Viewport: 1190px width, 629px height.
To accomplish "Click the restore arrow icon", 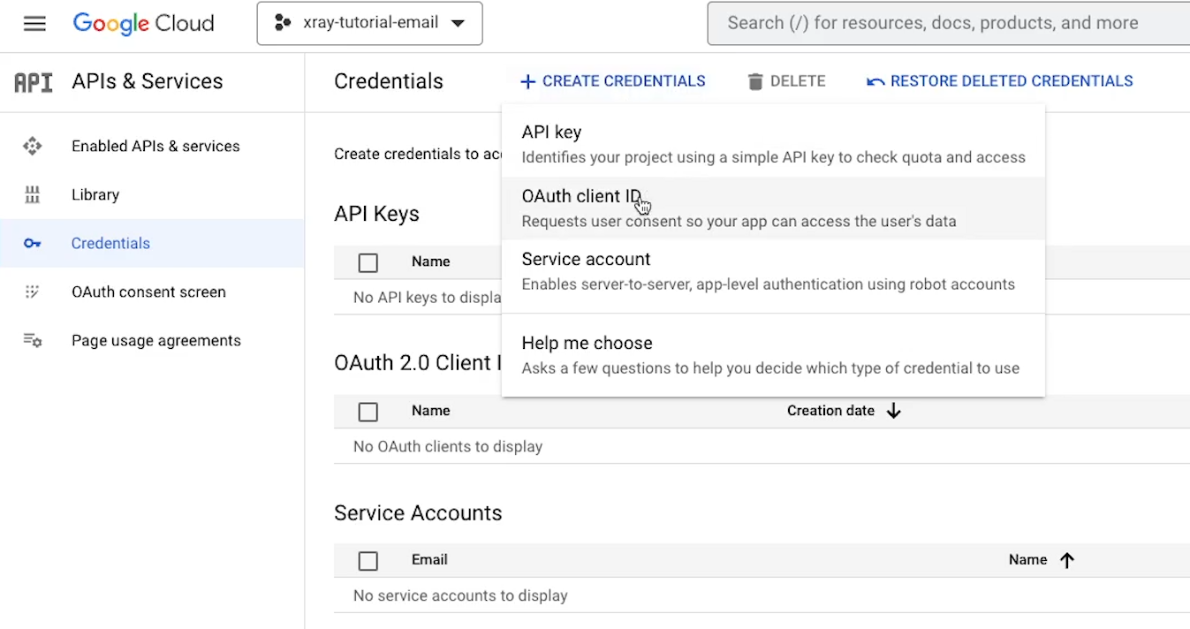I will pyautogui.click(x=875, y=81).
